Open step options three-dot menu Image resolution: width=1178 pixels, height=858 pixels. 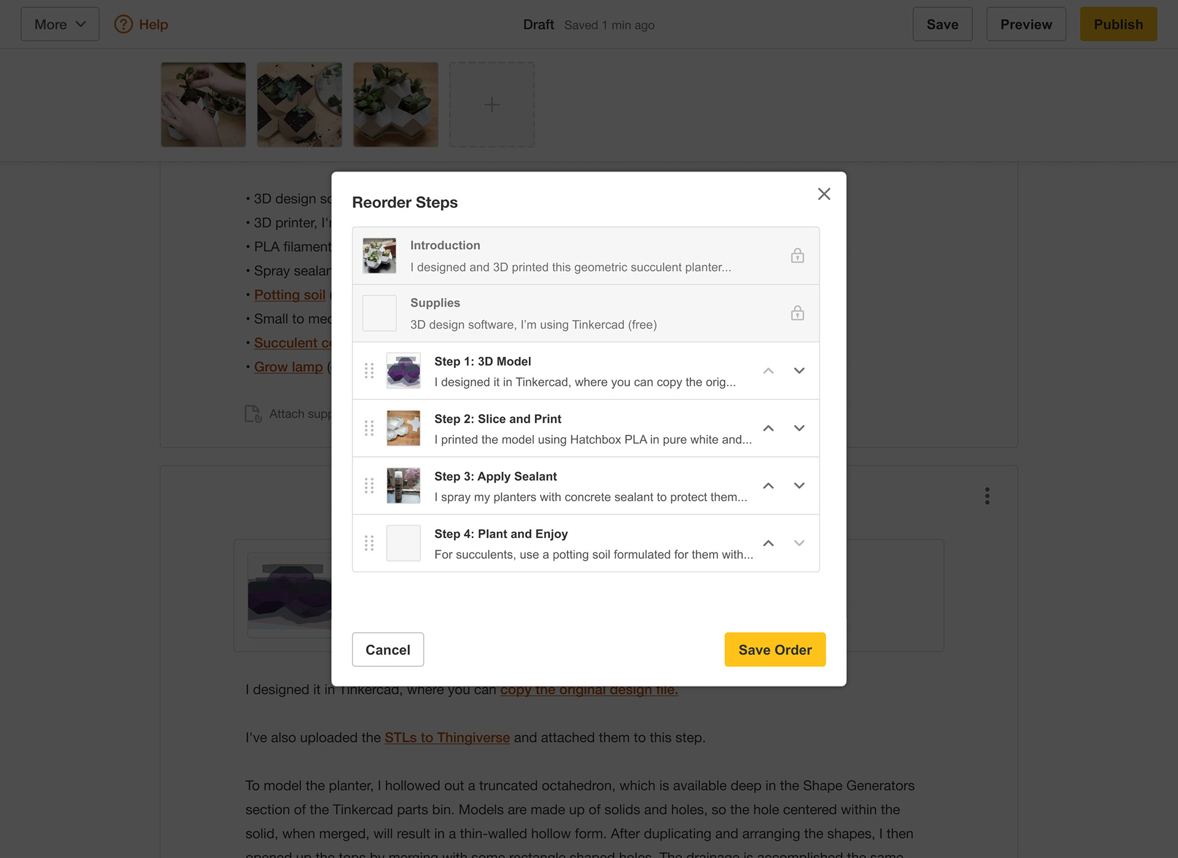987,496
